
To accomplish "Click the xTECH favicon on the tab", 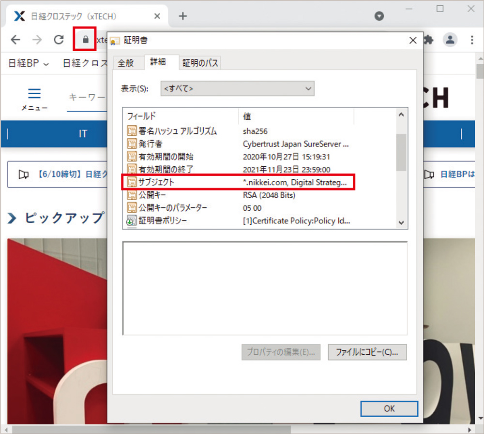I will pyautogui.click(x=19, y=16).
